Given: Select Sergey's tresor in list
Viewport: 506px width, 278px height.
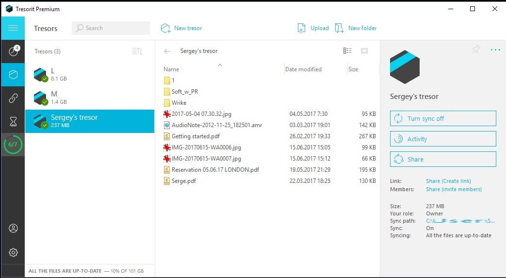Looking at the screenshot, I should tap(90, 121).
